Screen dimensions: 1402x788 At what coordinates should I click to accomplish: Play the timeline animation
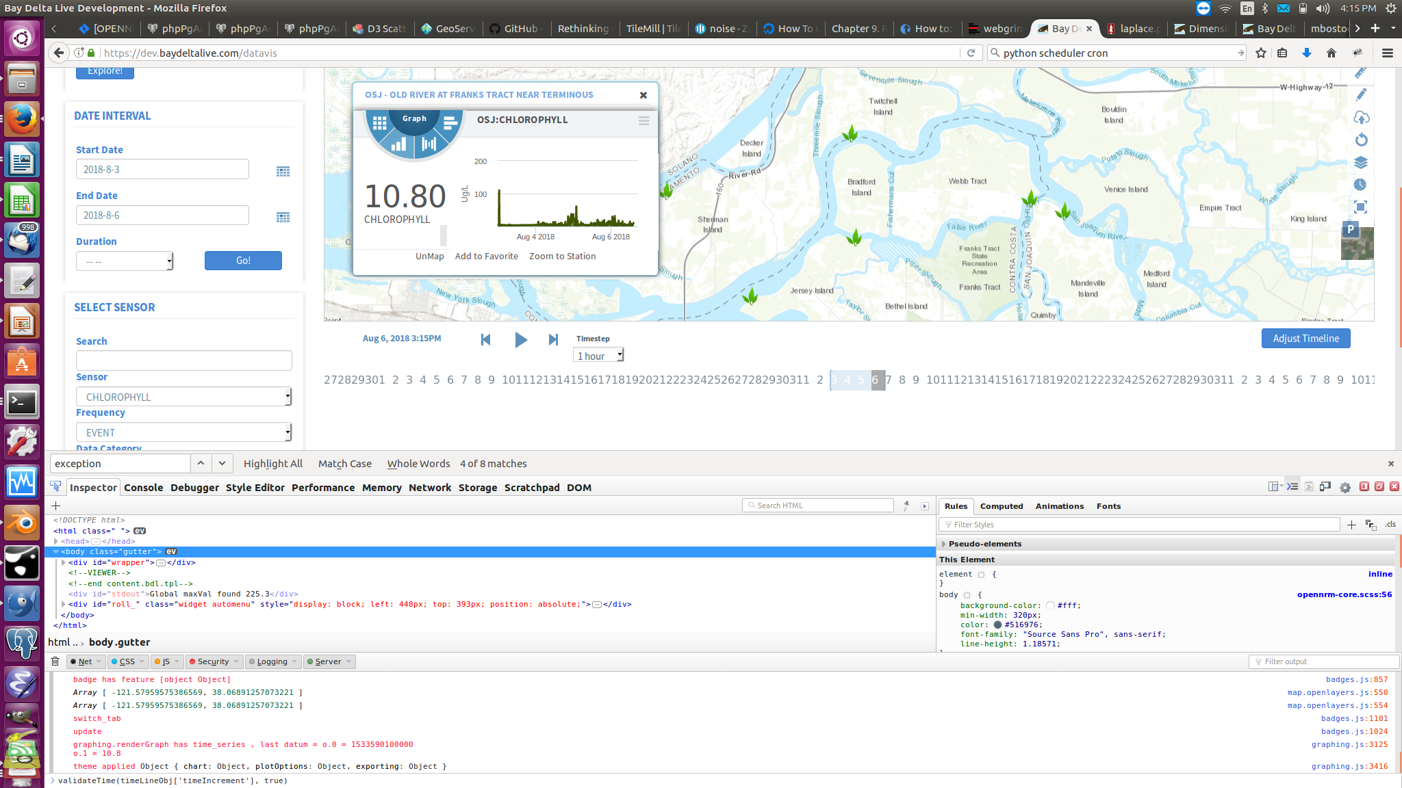pos(520,339)
